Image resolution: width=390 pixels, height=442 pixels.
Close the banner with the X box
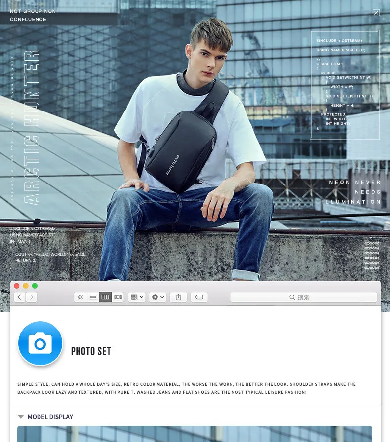(376, 13)
